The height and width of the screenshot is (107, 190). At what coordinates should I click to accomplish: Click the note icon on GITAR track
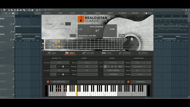pos(11,39)
